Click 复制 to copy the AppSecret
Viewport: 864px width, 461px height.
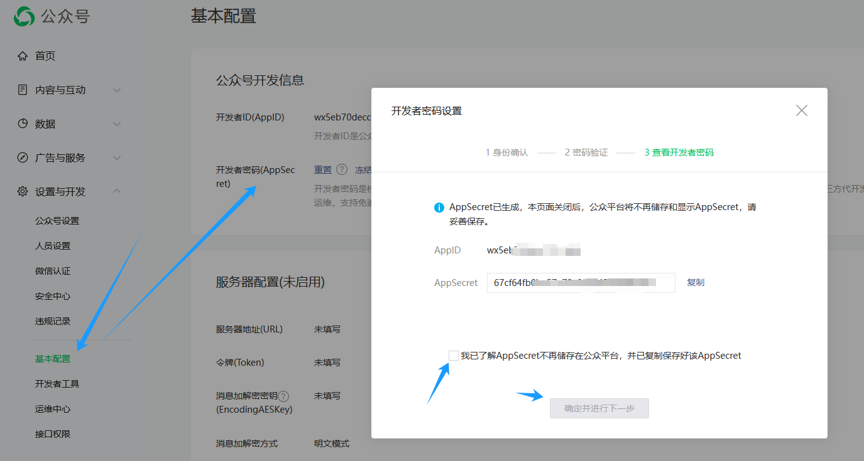click(x=696, y=283)
